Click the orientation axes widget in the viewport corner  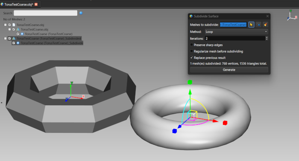[x=292, y=15]
